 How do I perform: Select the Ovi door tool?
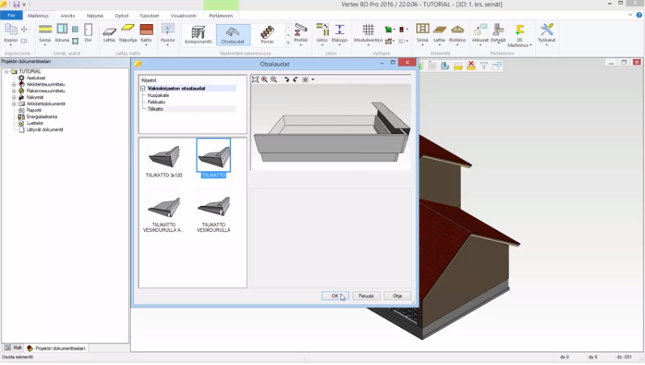88,32
